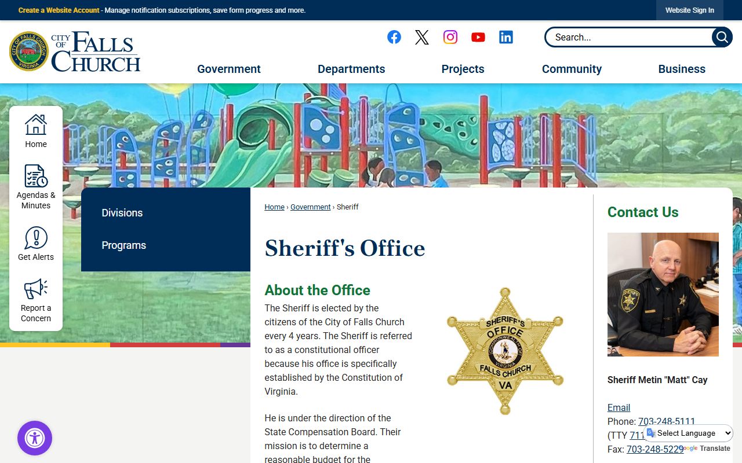Open the YouTube social icon

pos(478,37)
